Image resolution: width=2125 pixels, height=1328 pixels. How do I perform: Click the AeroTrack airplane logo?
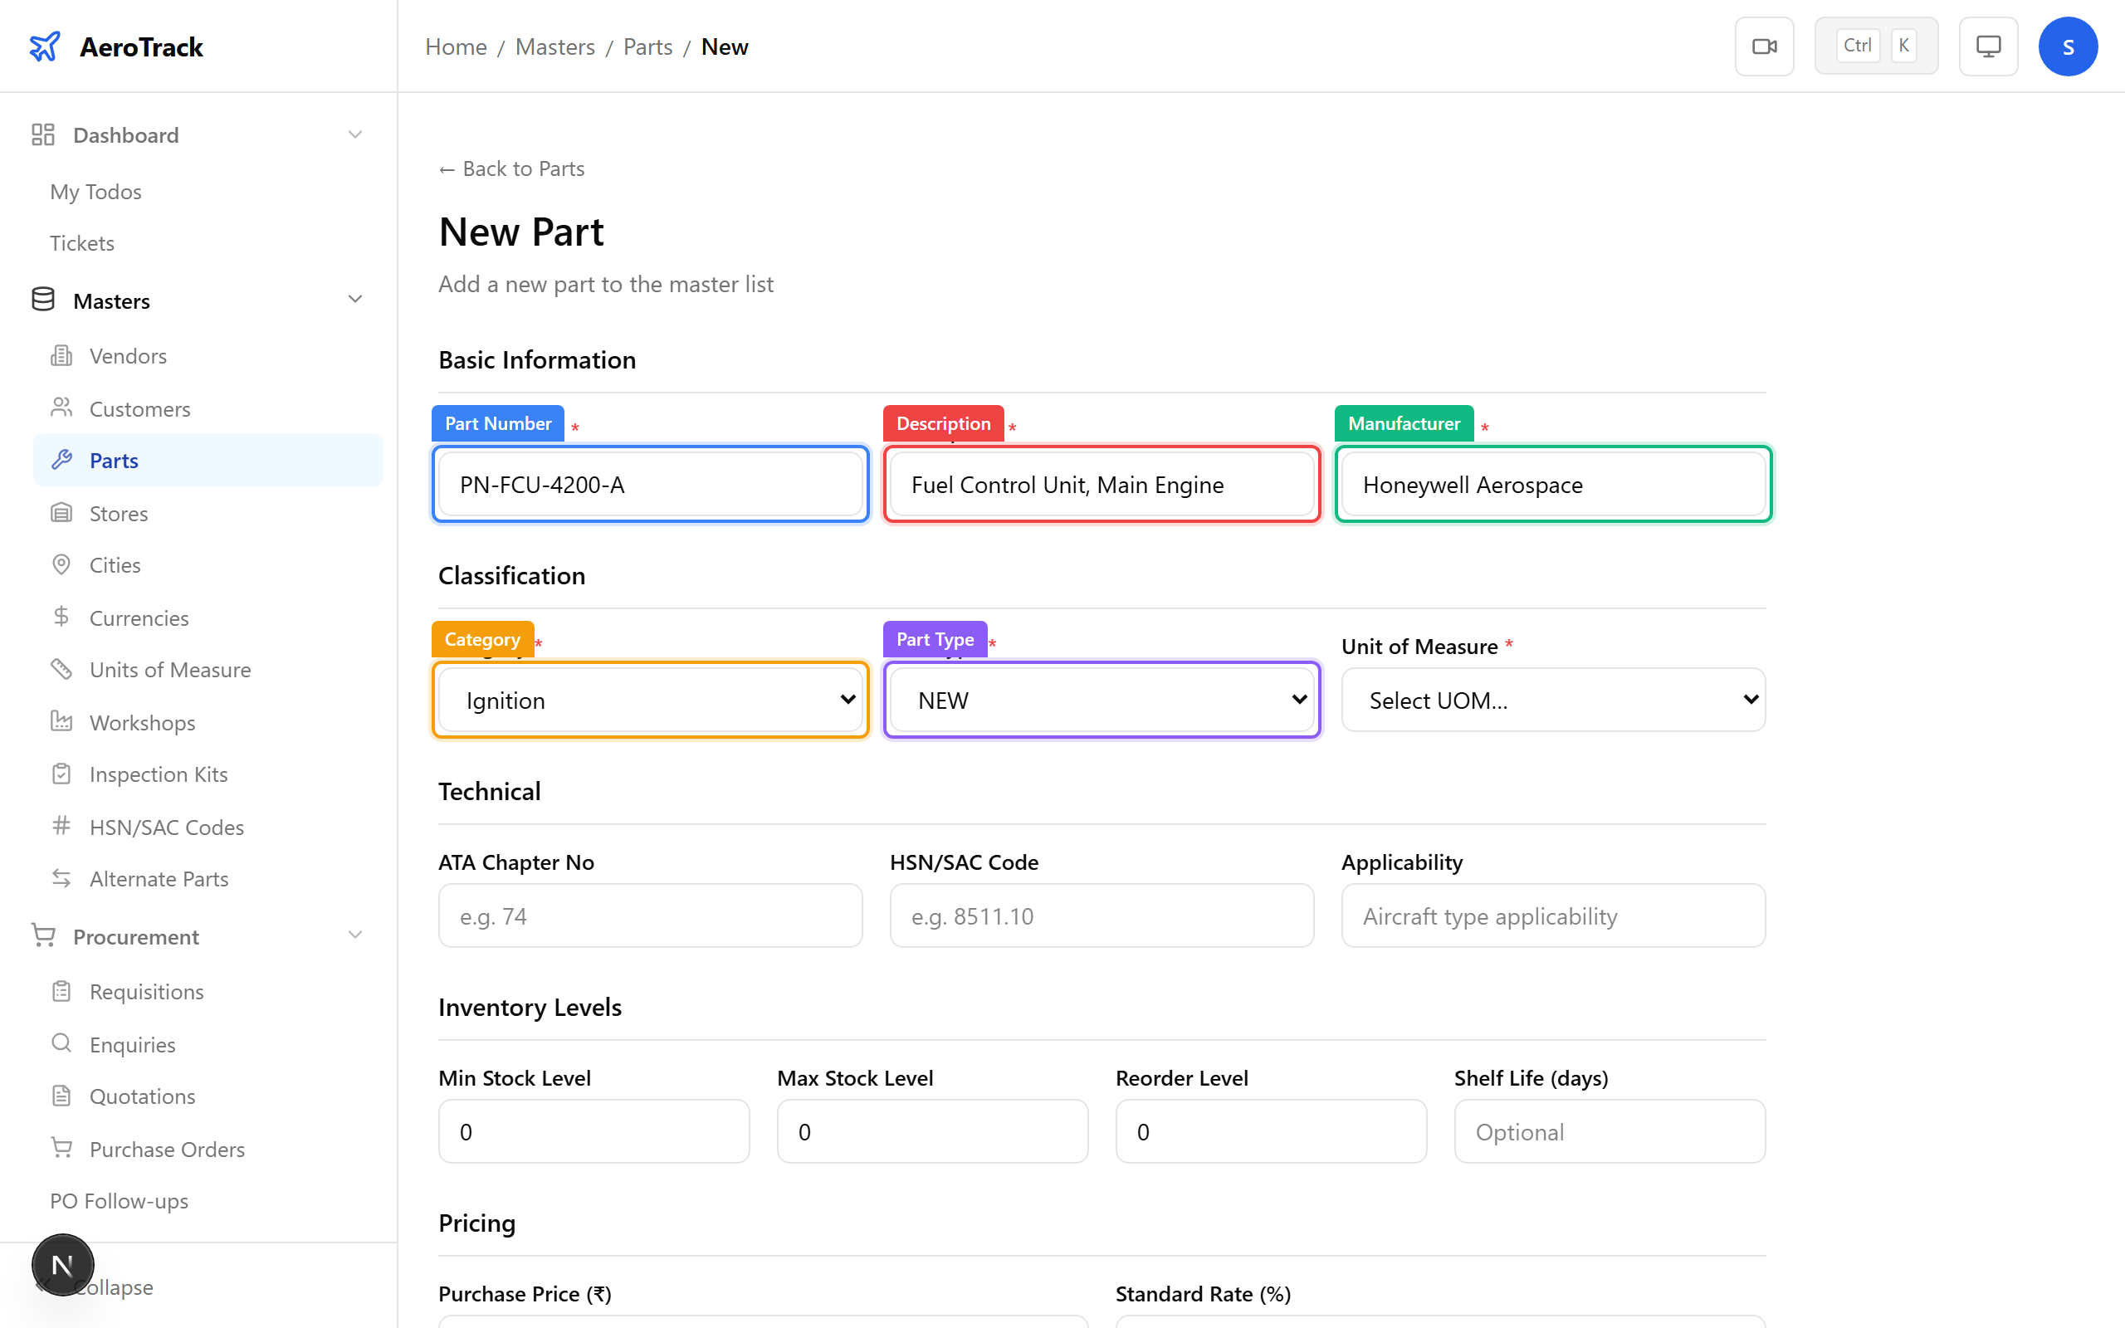(45, 46)
